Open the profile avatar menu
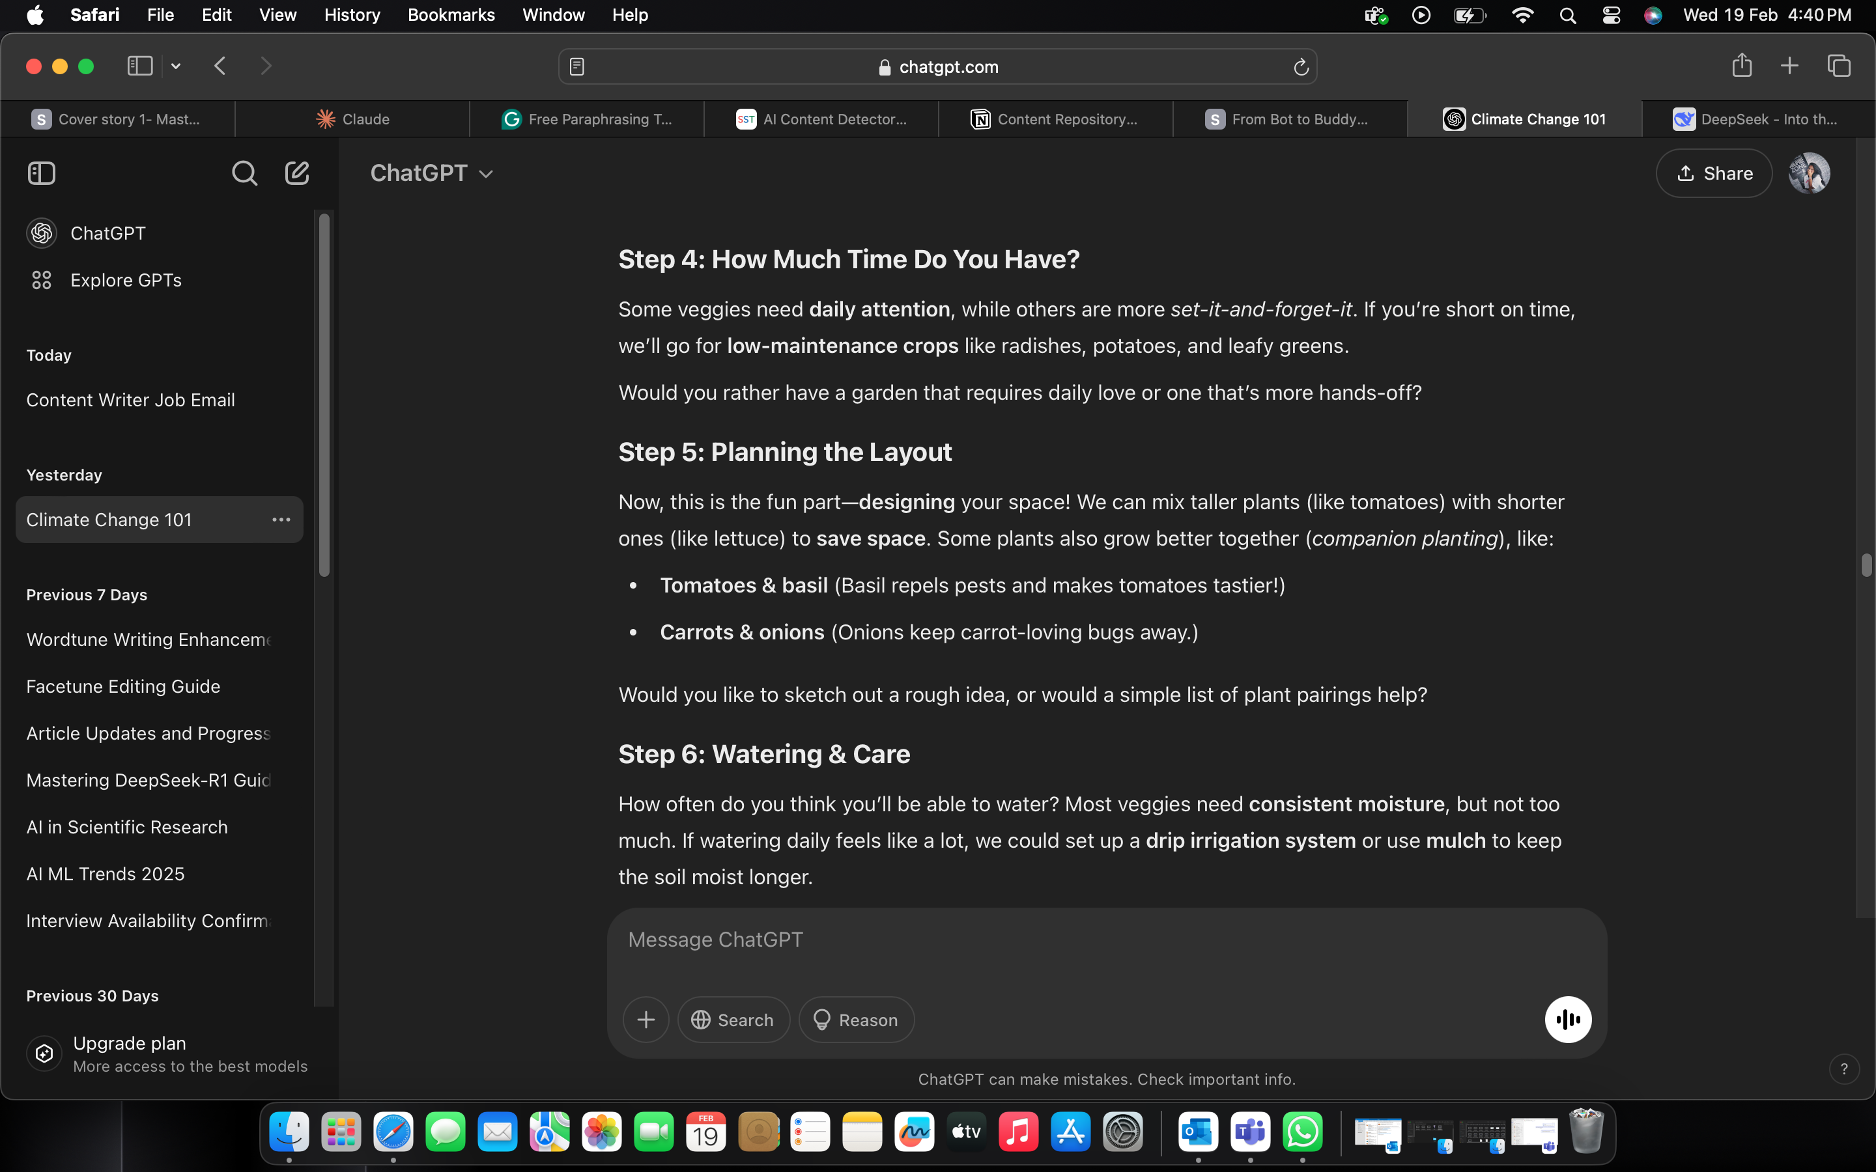 [x=1810, y=173]
